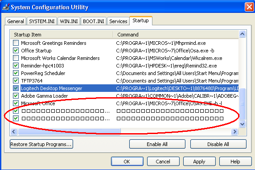Click the Wkcalrem.exe command path
255x170 pixels.
click(x=169, y=58)
